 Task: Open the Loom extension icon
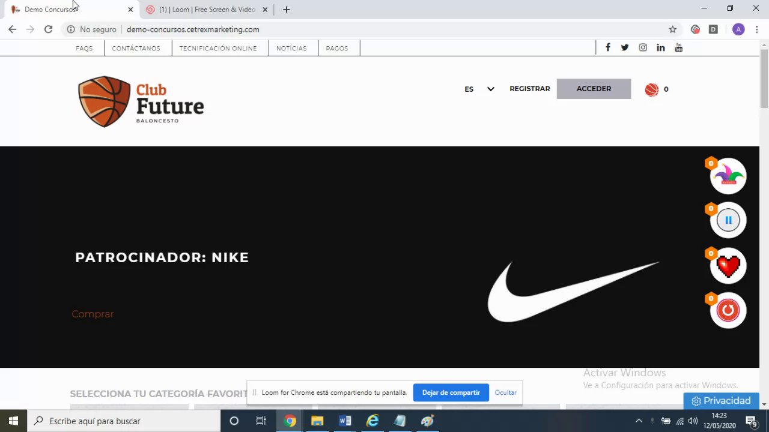(695, 29)
